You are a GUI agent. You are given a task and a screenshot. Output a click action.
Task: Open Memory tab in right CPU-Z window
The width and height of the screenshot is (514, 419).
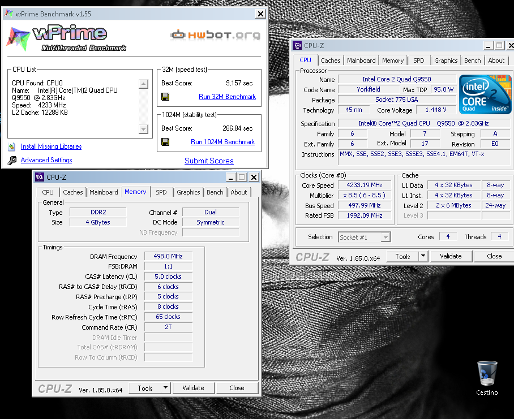pyautogui.click(x=393, y=61)
